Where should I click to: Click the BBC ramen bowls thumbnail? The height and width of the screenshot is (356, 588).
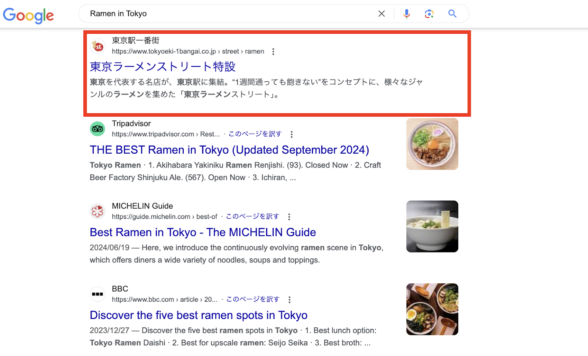tap(432, 309)
